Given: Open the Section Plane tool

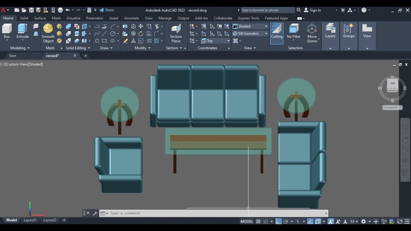Looking at the screenshot, I should (176, 33).
